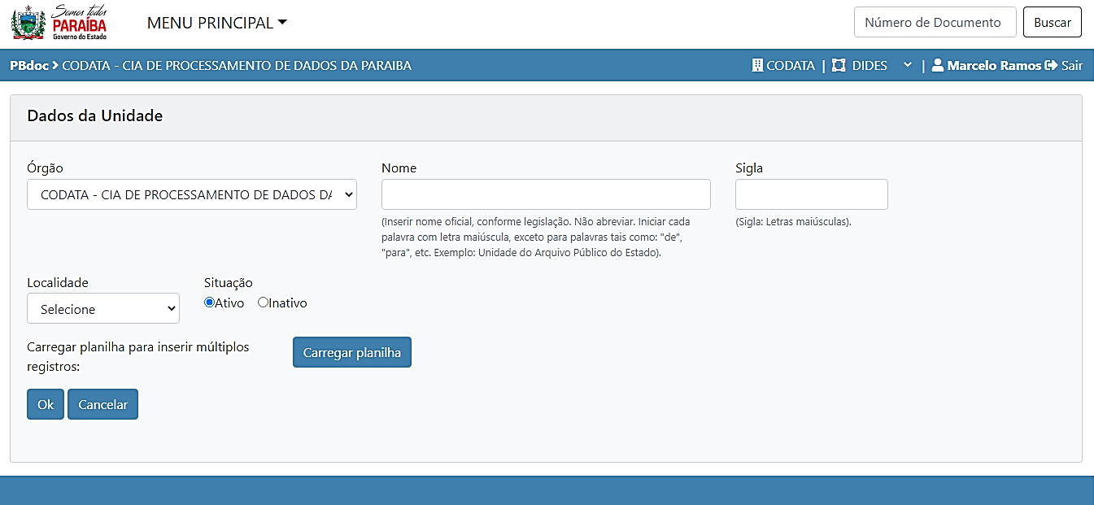Image resolution: width=1094 pixels, height=505 pixels.
Task: Open the Órgão dropdown
Action: tap(192, 194)
